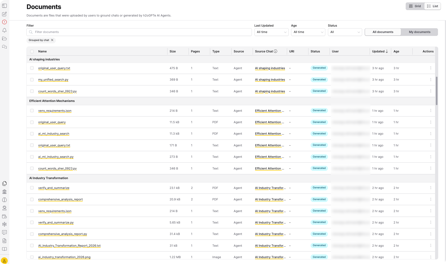Open actions menu for my_unified_search.py row
The height and width of the screenshot is (264, 446).
[431, 80]
